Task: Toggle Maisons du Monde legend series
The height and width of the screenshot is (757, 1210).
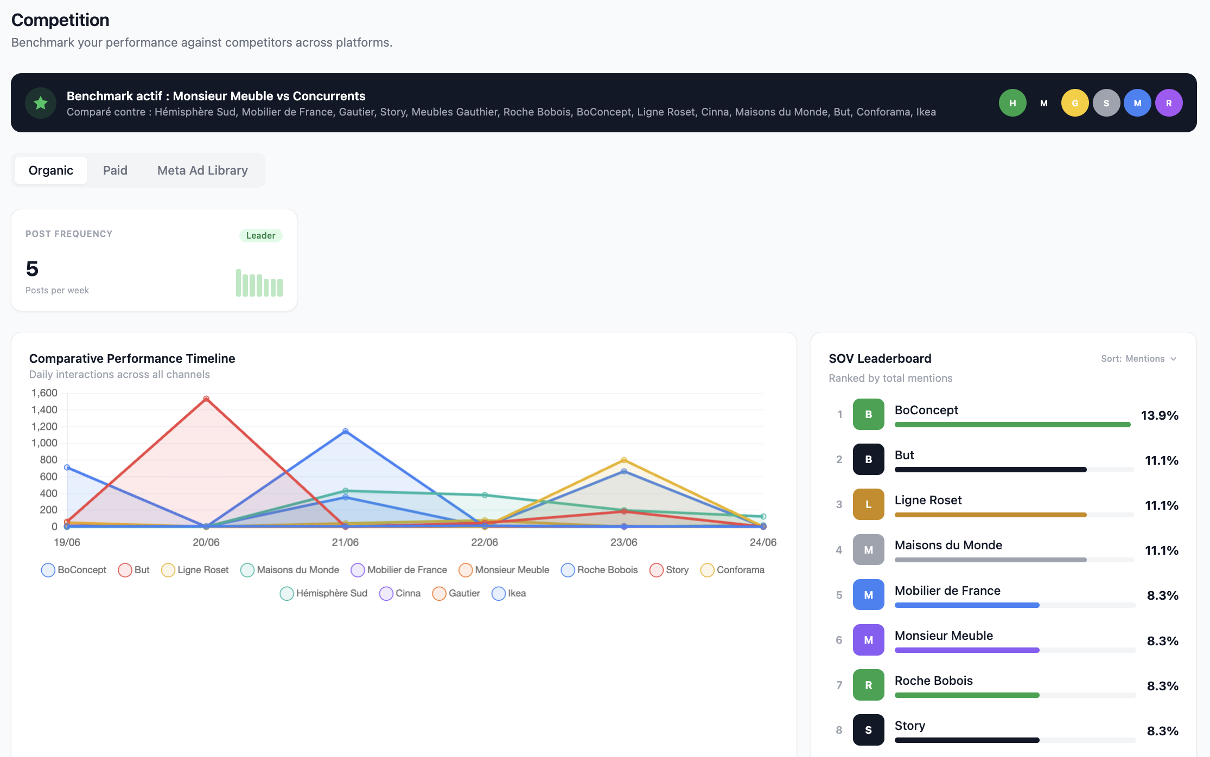Action: [x=290, y=570]
